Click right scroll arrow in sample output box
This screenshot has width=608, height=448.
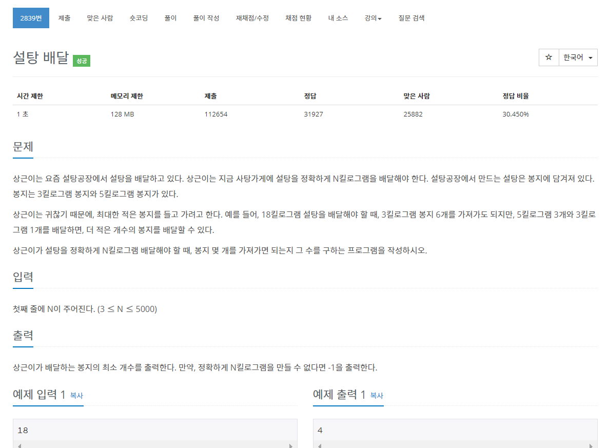coord(591,445)
